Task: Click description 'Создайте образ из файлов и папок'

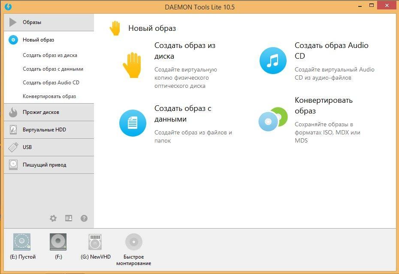Action: [193, 137]
